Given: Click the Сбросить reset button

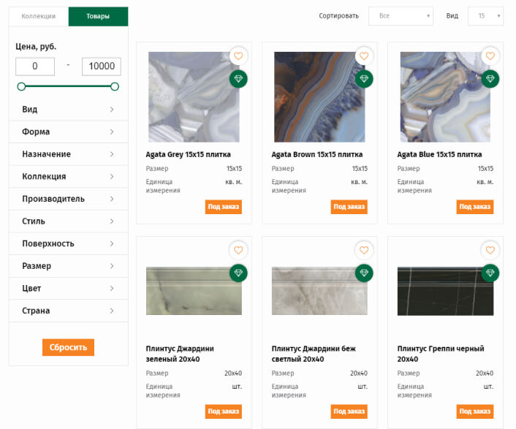Looking at the screenshot, I should [68, 347].
